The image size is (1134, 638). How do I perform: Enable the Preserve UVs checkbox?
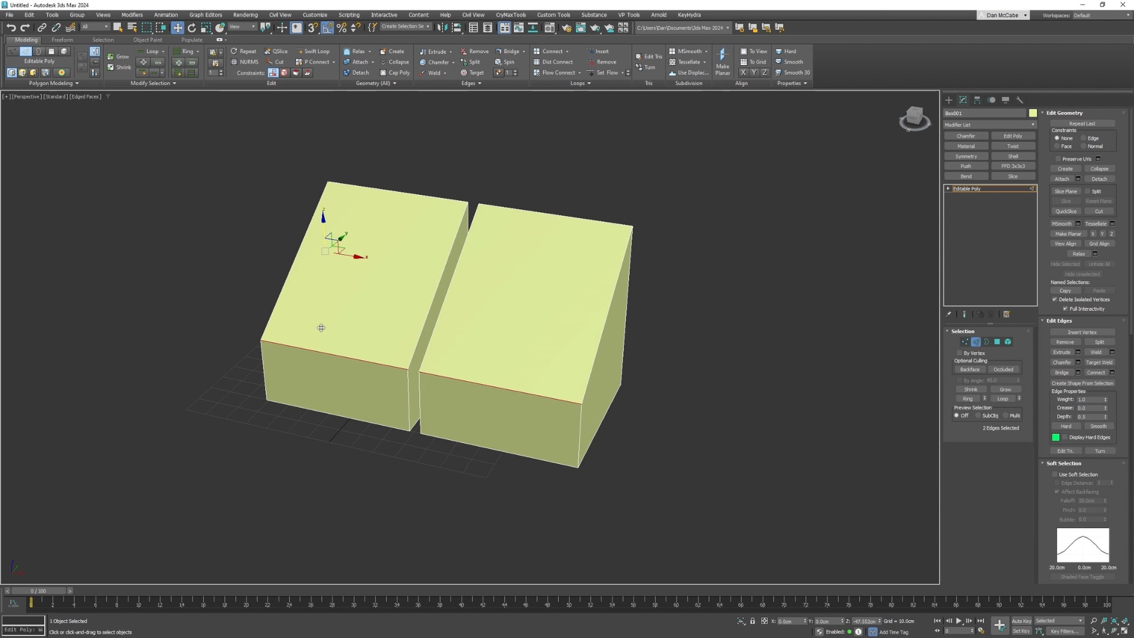(x=1058, y=159)
